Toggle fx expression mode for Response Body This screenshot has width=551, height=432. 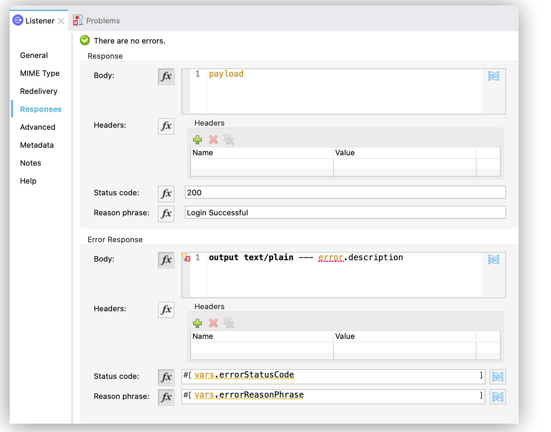click(x=166, y=76)
